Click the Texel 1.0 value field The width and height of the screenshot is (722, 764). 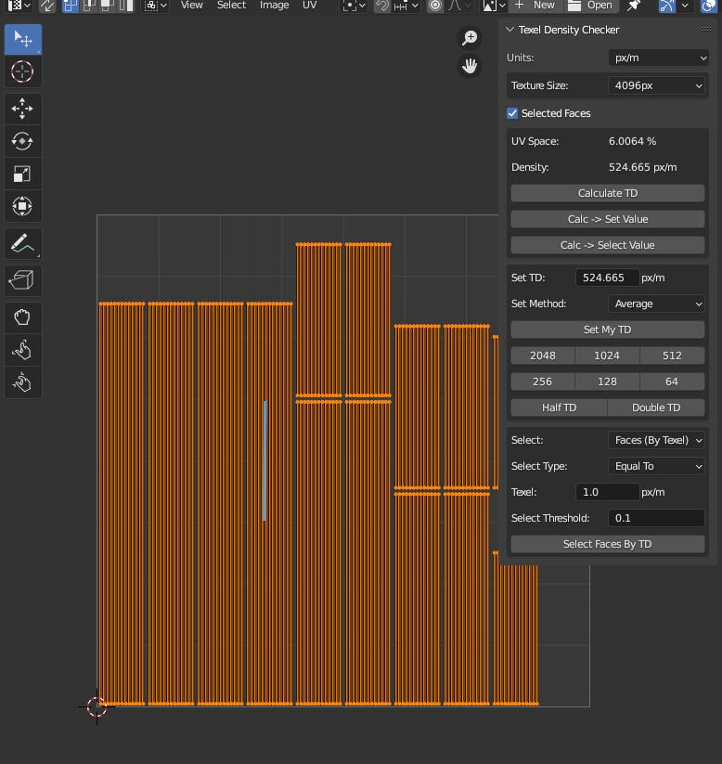point(607,492)
